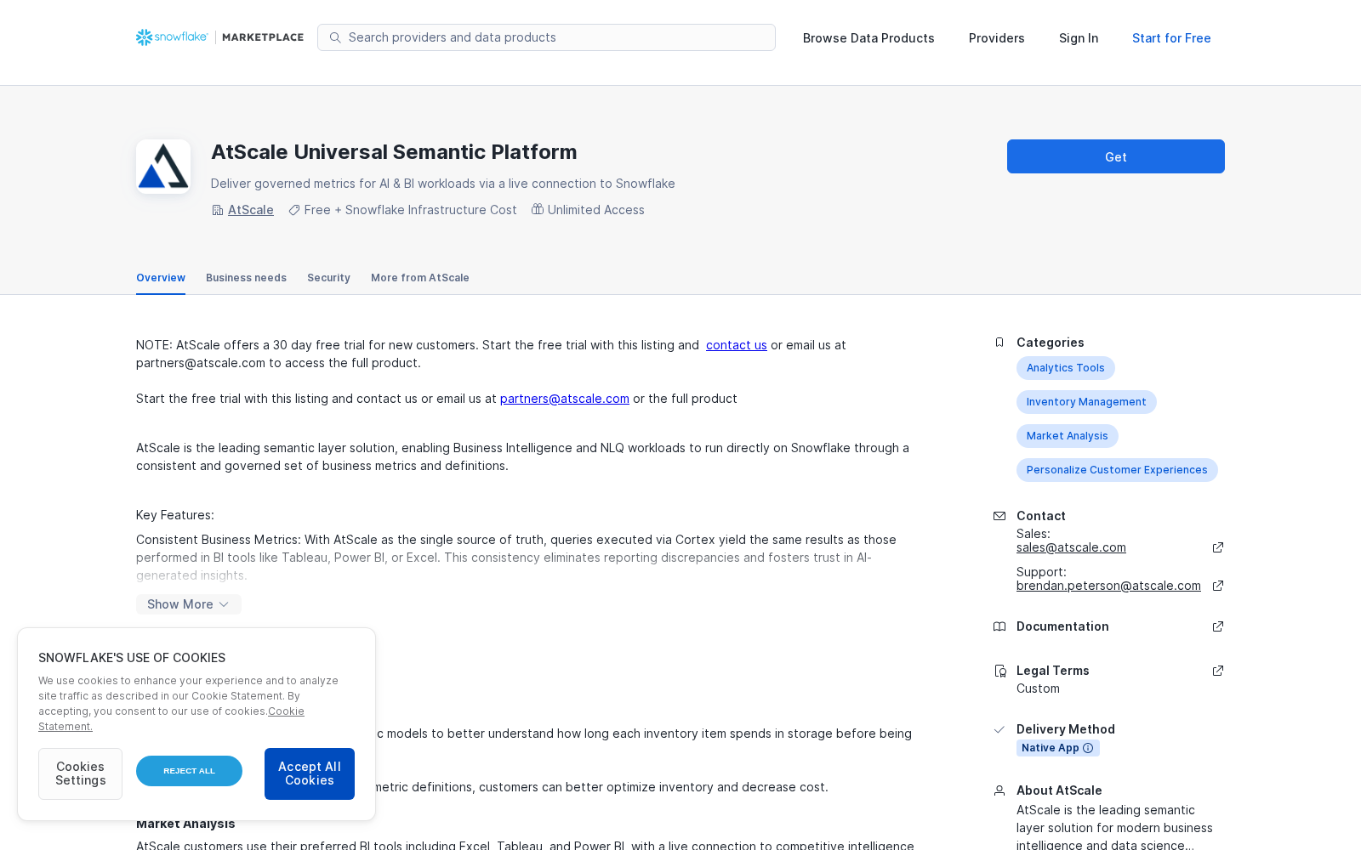Click the Legal Terms document icon
Image resolution: width=1361 pixels, height=850 pixels.
1000,671
